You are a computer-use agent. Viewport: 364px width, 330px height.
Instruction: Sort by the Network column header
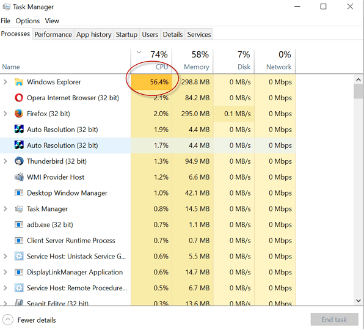(275, 61)
